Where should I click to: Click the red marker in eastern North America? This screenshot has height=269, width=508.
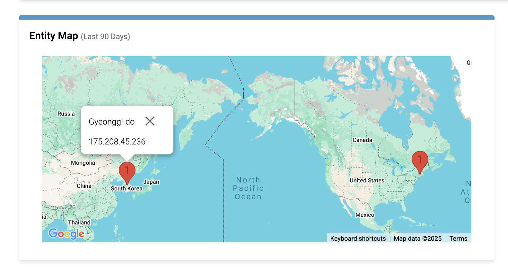pos(420,160)
